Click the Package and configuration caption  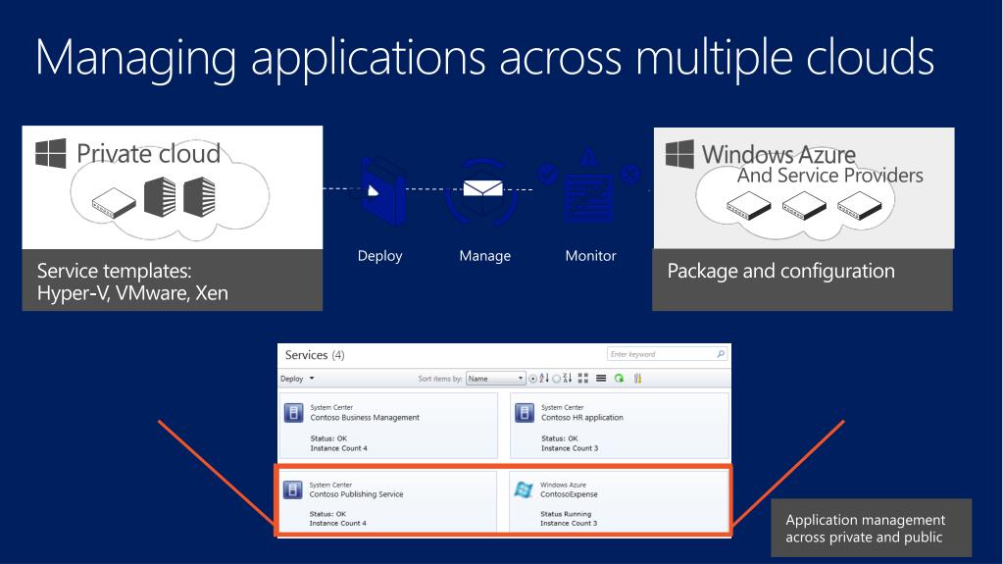click(x=781, y=271)
